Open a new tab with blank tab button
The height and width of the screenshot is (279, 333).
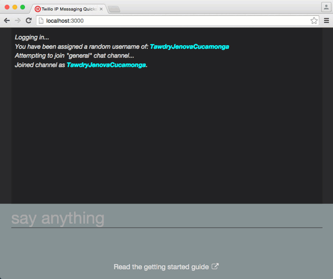coord(114,9)
